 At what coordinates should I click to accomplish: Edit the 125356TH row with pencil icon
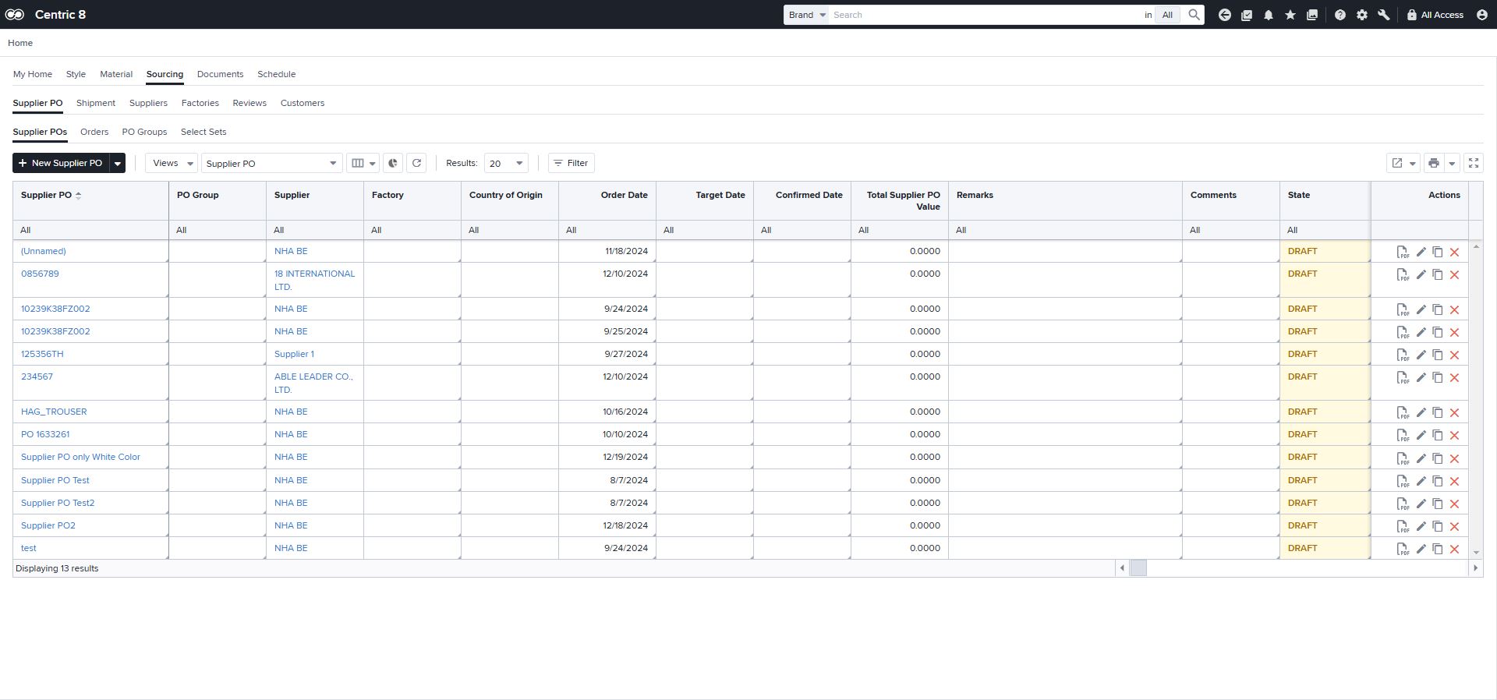point(1421,355)
